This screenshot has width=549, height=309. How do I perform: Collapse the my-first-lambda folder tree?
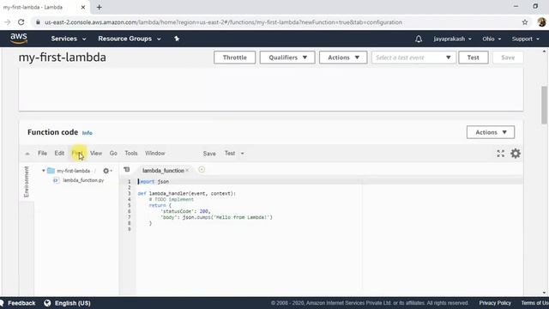44,171
